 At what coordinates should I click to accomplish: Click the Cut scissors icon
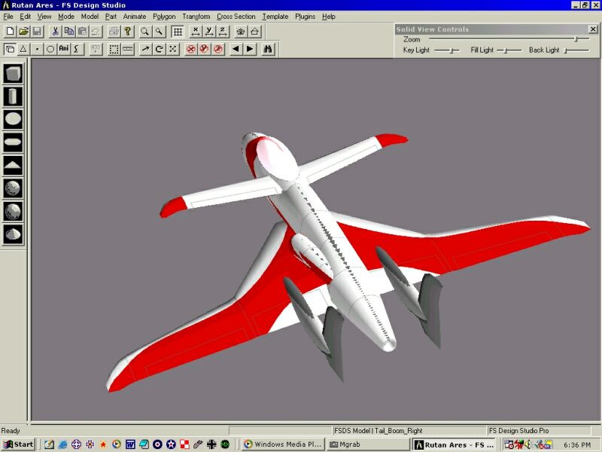55,32
